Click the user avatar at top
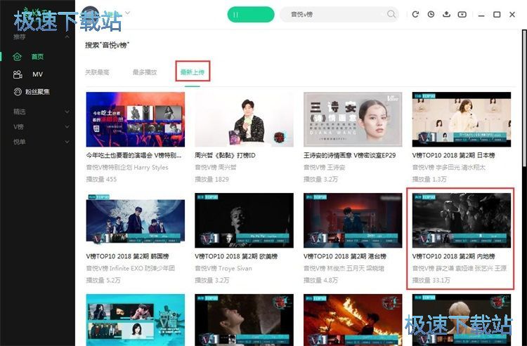This screenshot has height=346, width=527. click(x=90, y=14)
